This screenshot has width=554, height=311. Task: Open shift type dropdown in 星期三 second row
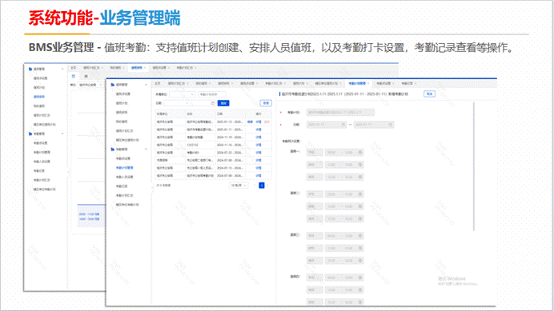click(315, 248)
